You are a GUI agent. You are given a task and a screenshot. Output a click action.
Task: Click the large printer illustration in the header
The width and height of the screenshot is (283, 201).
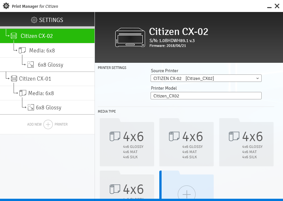[130, 38]
